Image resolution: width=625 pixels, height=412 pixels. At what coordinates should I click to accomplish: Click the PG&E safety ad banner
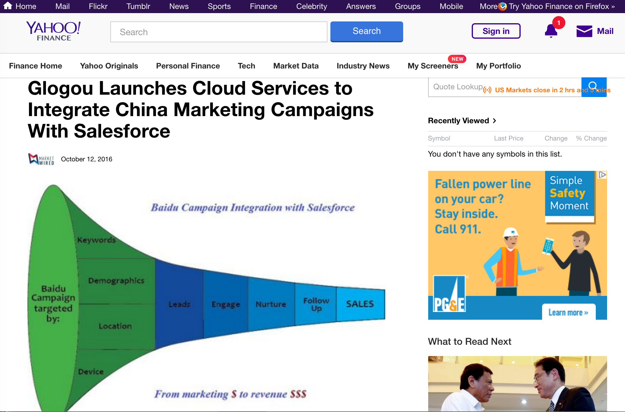point(517,245)
